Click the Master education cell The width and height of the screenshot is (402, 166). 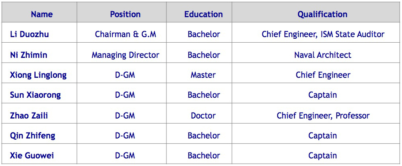[203, 75]
